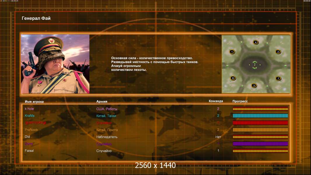Click the line about scouting with fast tanks
The image size is (311, 175).
155,62
